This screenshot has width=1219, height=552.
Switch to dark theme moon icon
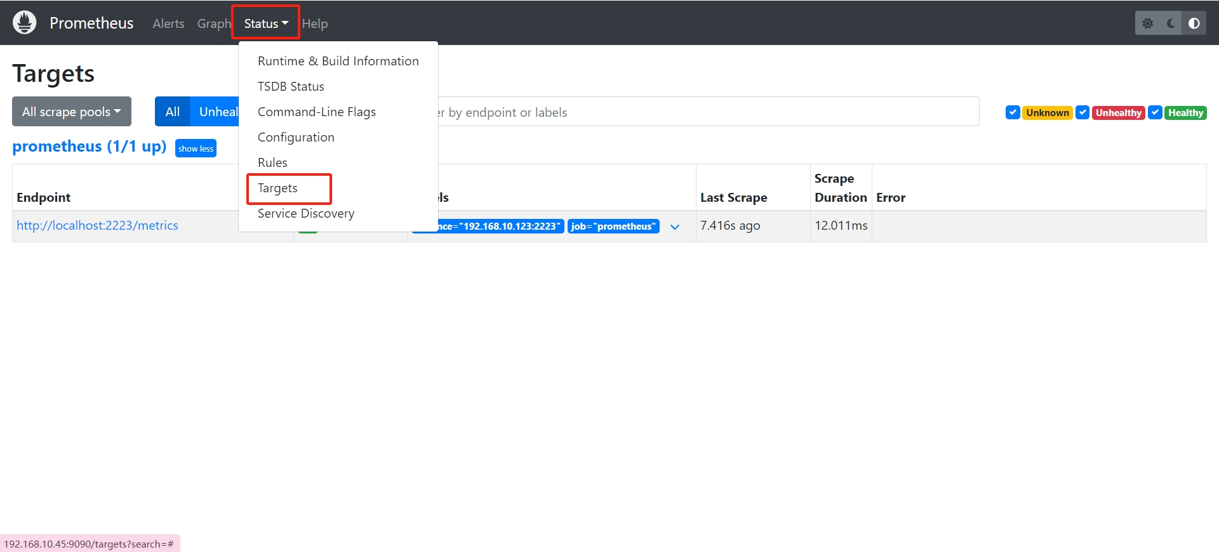[1171, 23]
